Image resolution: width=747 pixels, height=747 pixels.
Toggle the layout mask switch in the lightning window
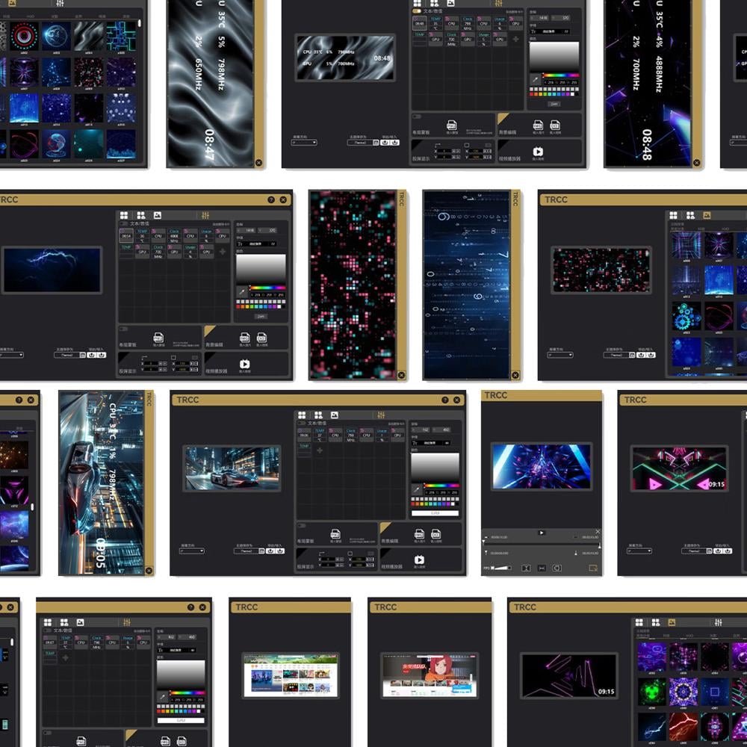(x=123, y=329)
